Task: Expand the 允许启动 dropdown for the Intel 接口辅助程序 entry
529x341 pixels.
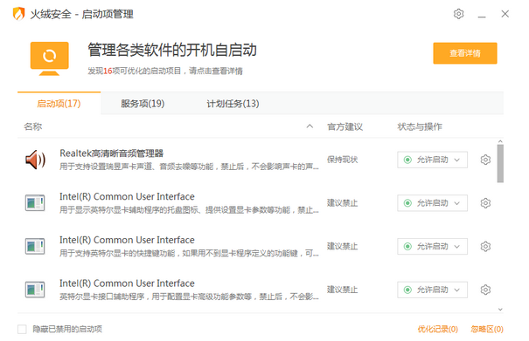Action: click(x=432, y=290)
